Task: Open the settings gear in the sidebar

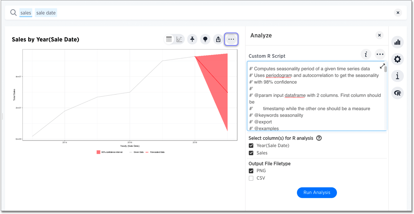Action: pyautogui.click(x=397, y=59)
